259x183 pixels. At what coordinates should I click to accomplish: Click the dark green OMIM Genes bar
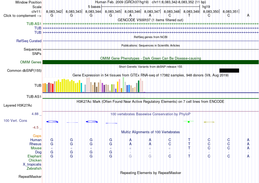pos(150,62)
